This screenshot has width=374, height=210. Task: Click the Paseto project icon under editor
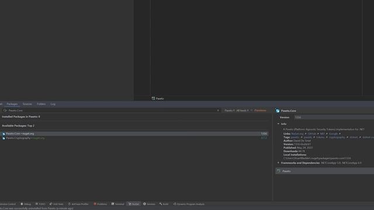[153, 99]
